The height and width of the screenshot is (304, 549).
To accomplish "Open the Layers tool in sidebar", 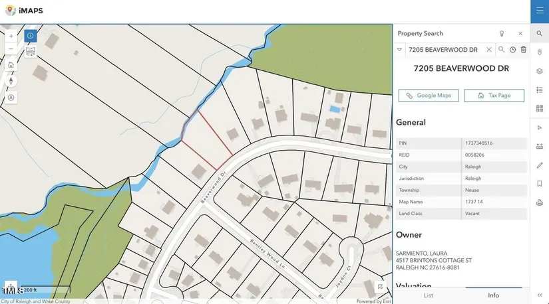I will tap(540, 71).
